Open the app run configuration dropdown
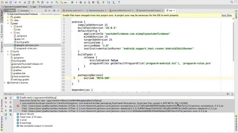 (x=65, y=2)
